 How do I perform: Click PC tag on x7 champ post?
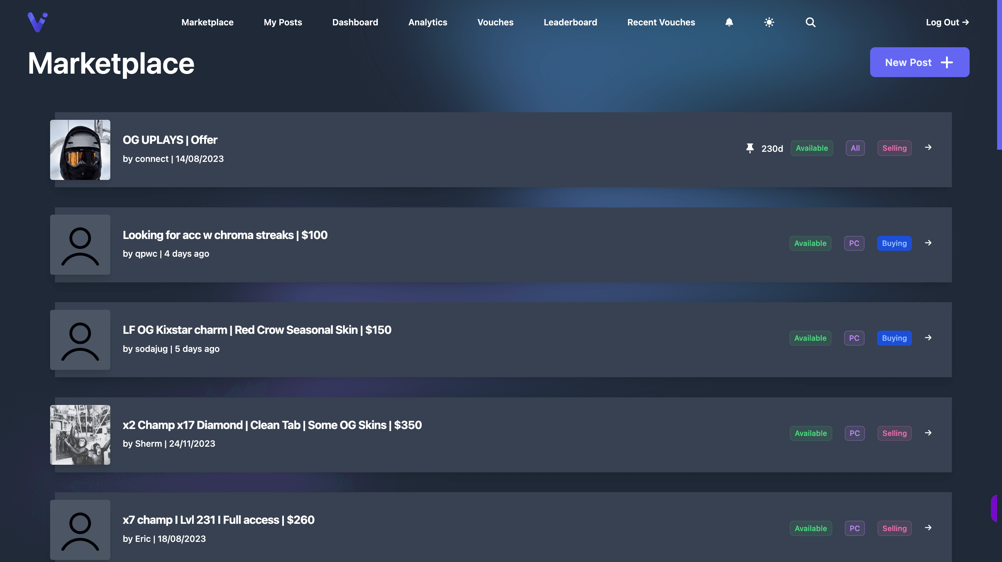click(x=854, y=528)
